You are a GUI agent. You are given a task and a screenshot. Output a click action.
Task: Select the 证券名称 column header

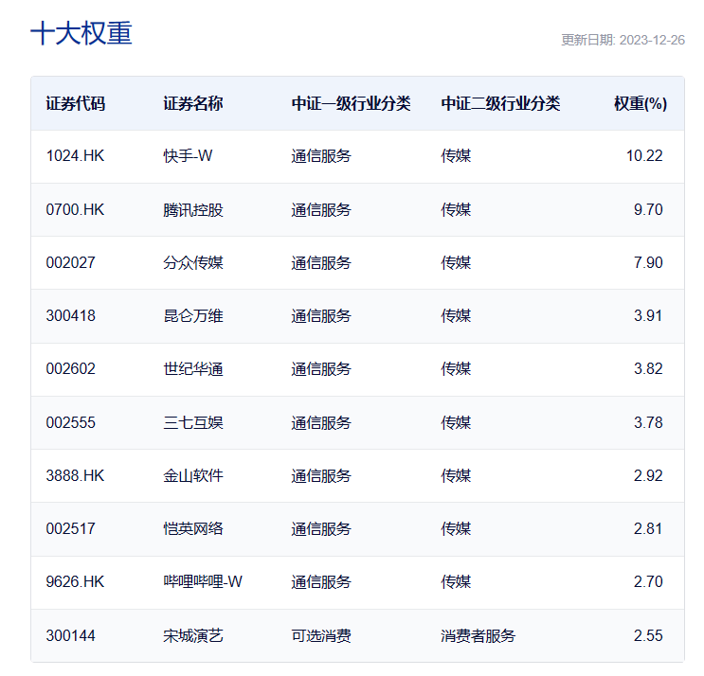pos(193,103)
